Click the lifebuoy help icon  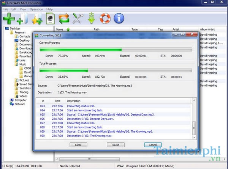105,19
